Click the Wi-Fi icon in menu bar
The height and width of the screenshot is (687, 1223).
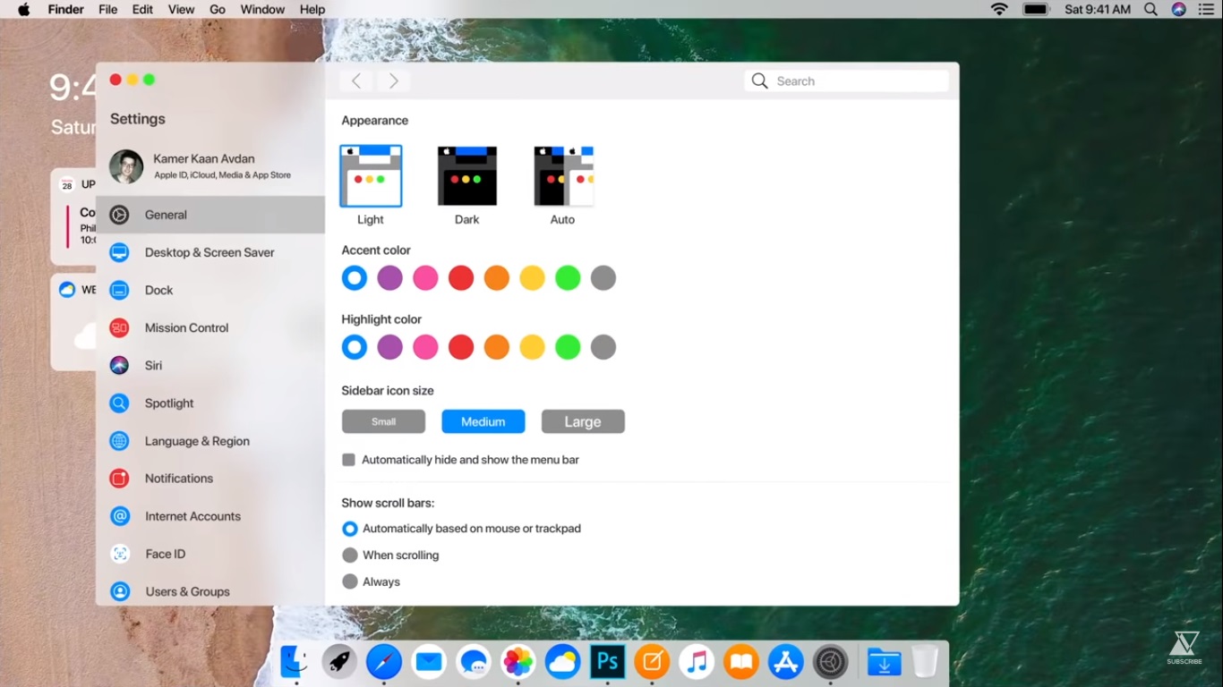pos(999,9)
